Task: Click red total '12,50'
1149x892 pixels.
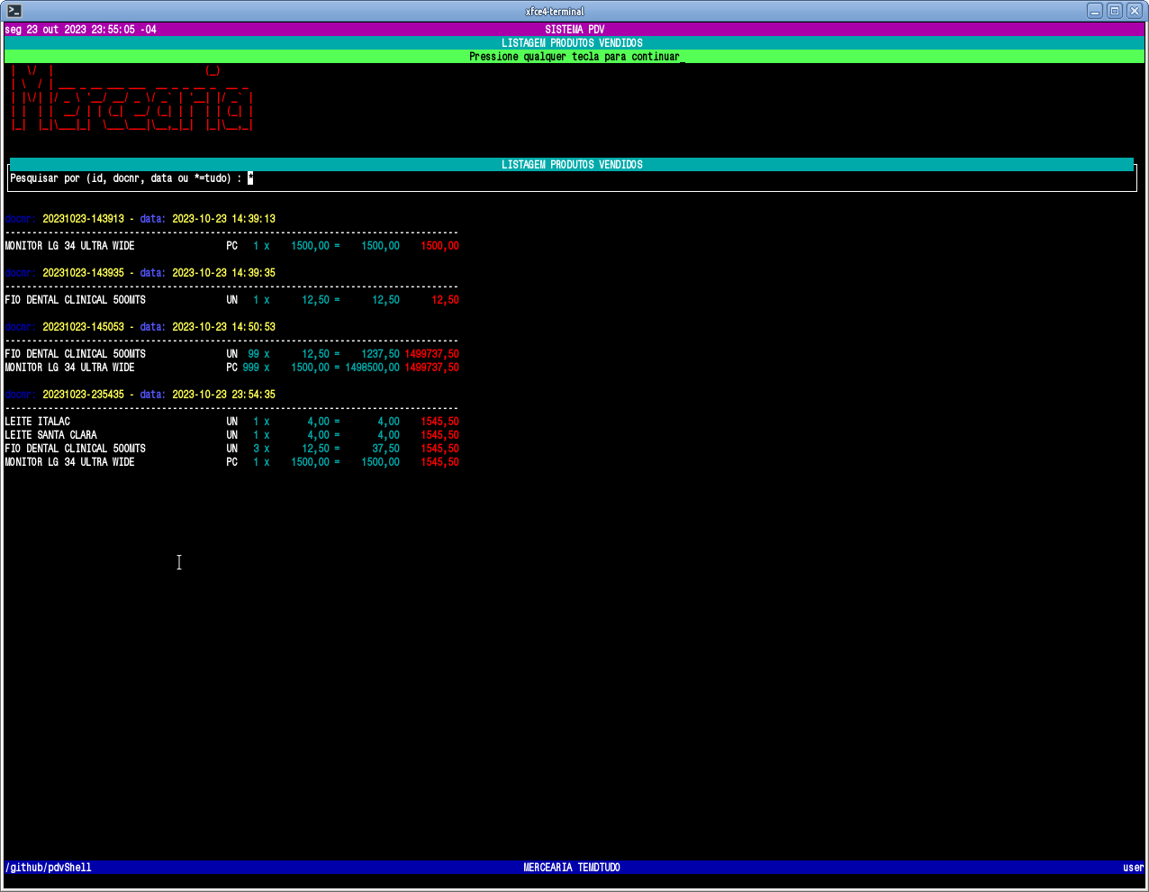Action: (x=445, y=300)
